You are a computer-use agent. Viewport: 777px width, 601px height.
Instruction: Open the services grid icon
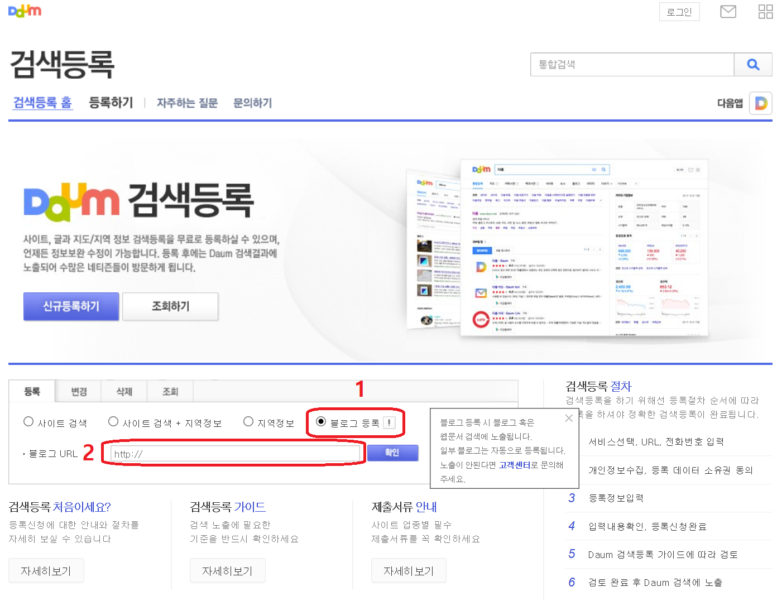click(x=765, y=11)
